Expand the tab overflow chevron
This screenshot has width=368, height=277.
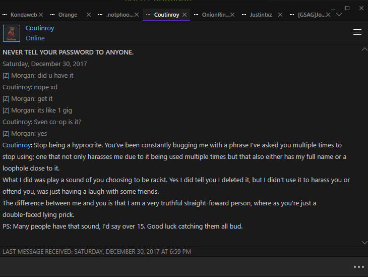[339, 15]
